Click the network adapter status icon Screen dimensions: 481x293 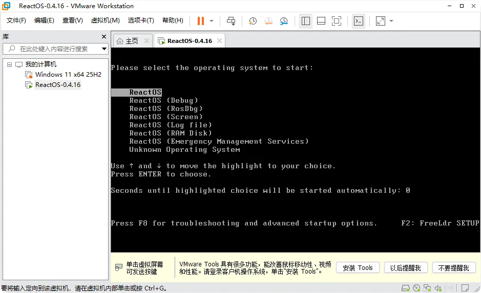point(427,288)
